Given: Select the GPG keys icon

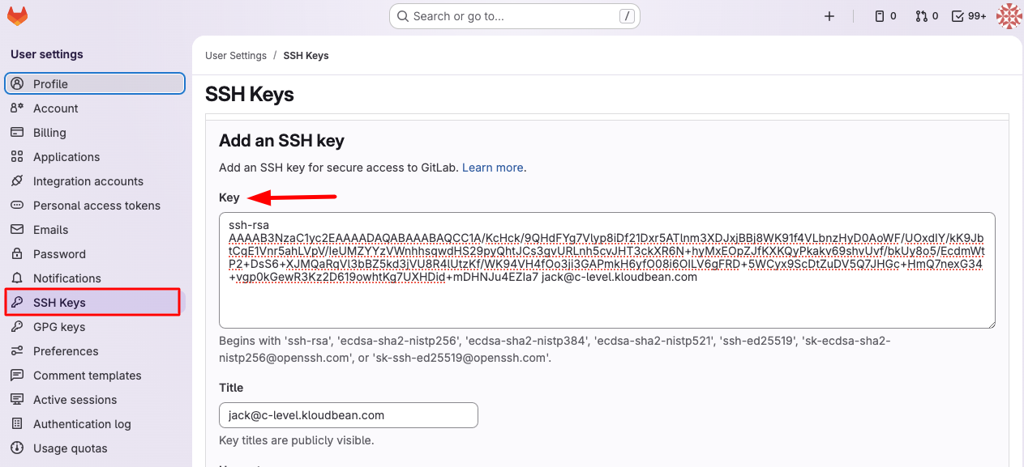Looking at the screenshot, I should tap(18, 326).
